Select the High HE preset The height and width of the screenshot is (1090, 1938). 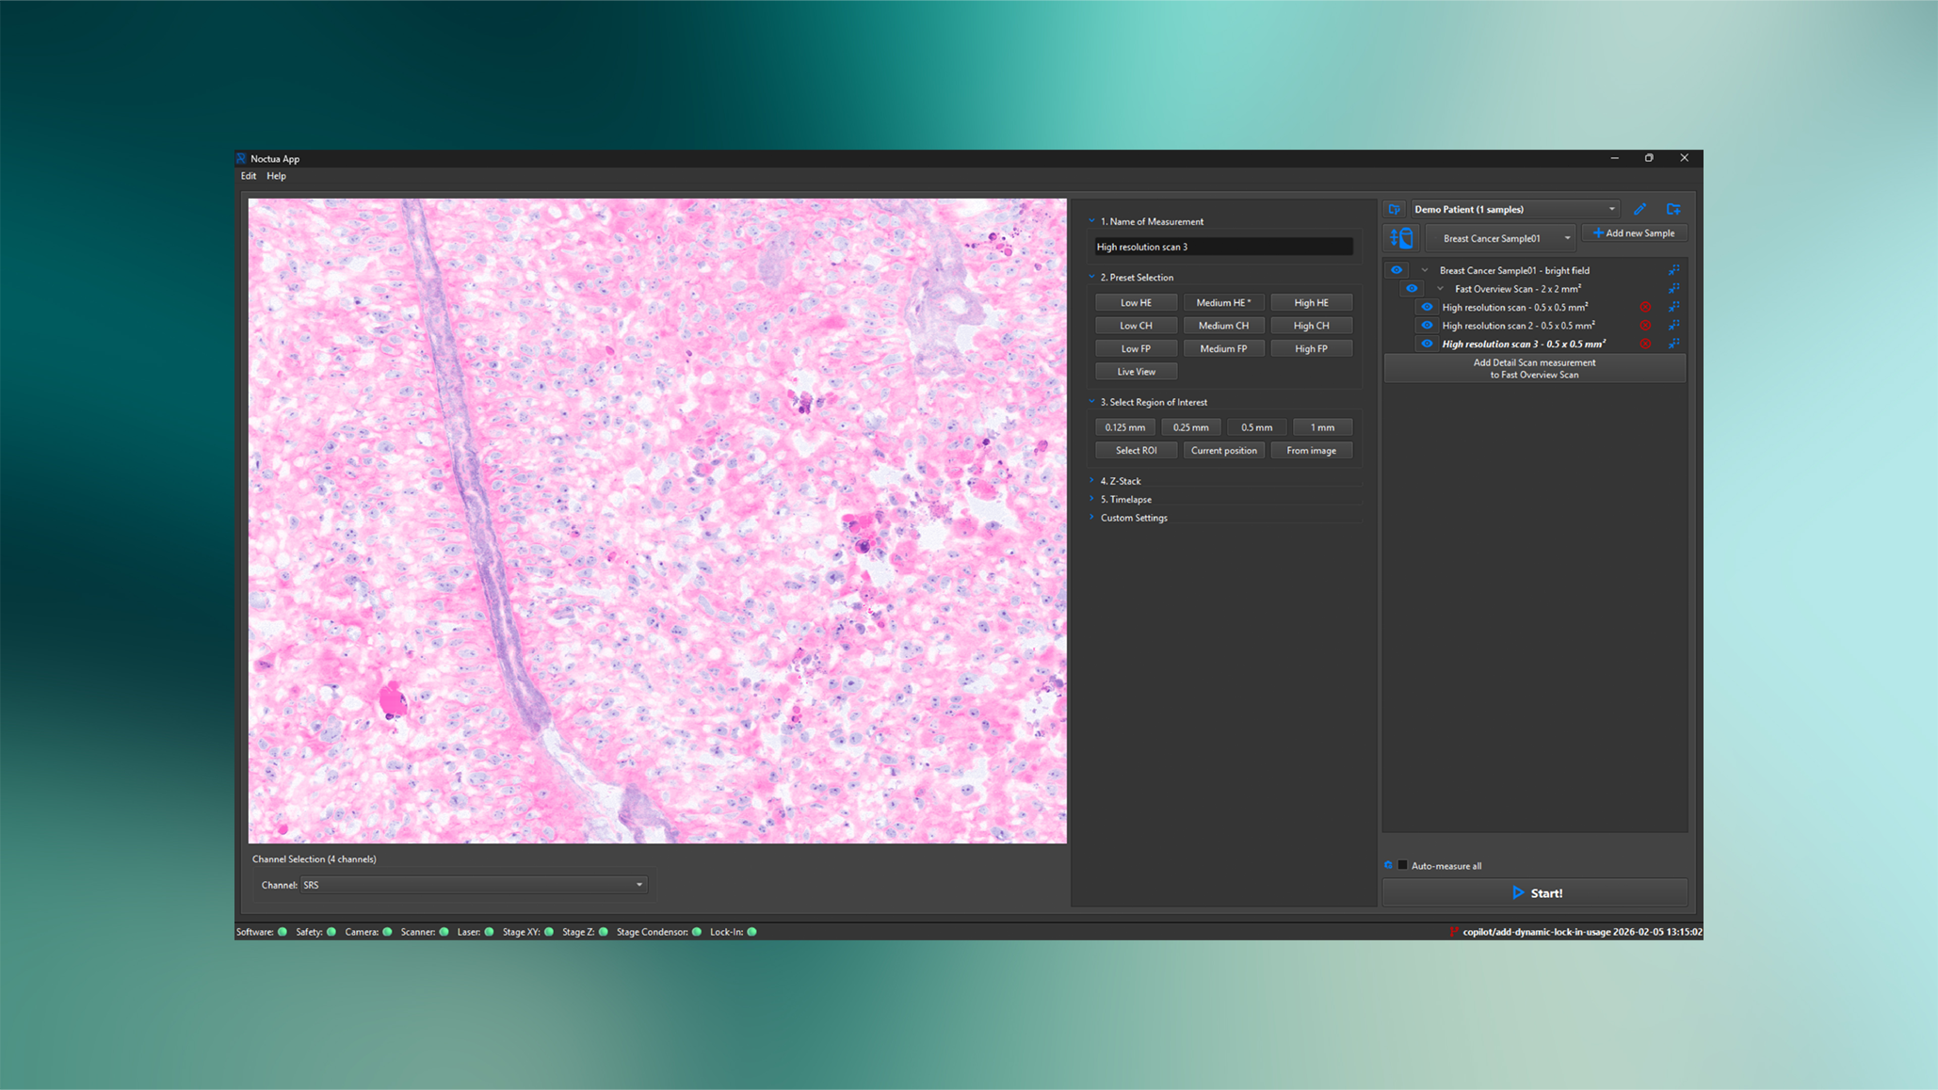coord(1311,303)
